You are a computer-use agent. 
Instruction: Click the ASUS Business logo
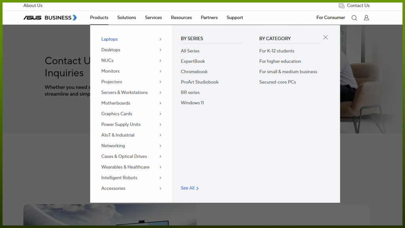coord(50,17)
